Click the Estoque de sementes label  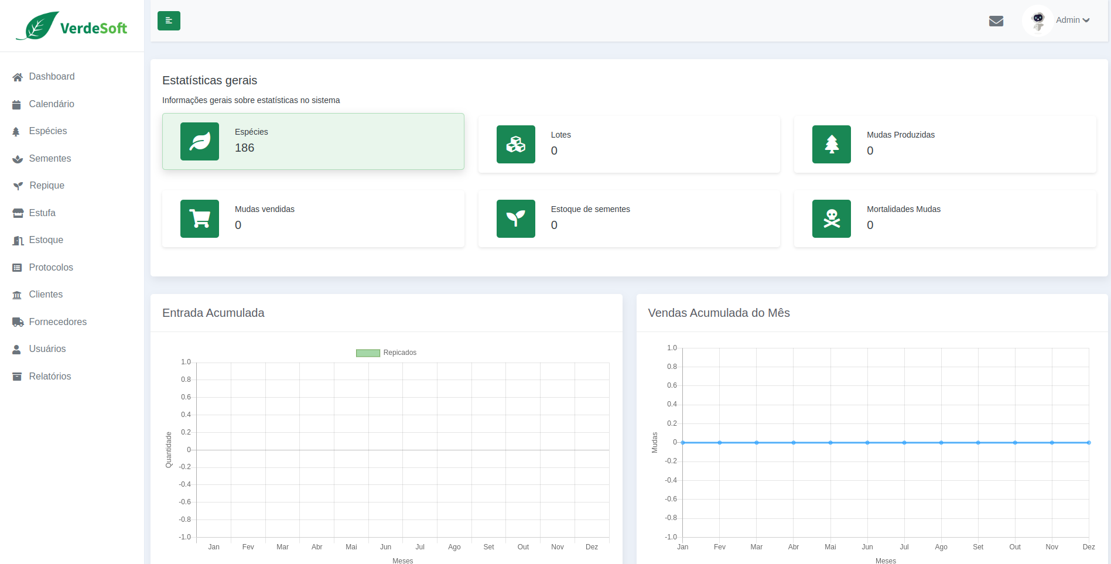tap(590, 209)
